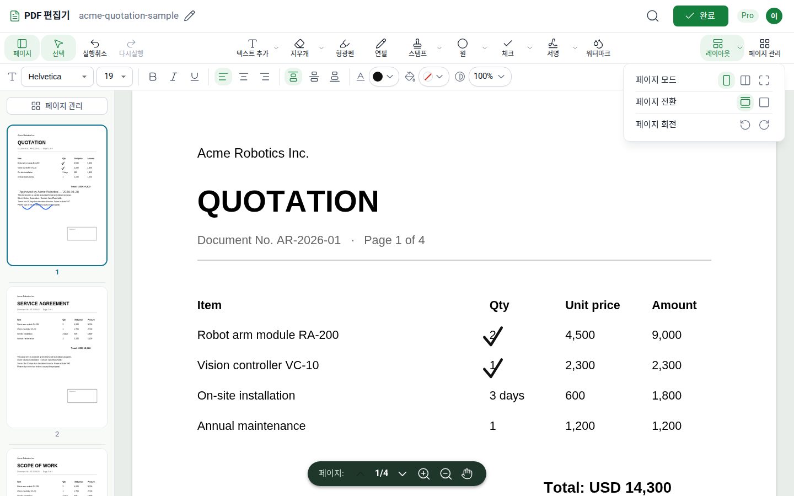Select SCOPE OF WORK page thumbnail
The image size is (794, 496).
tap(57, 472)
